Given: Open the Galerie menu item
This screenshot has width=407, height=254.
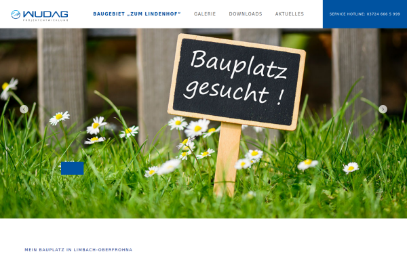Looking at the screenshot, I should tap(205, 14).
